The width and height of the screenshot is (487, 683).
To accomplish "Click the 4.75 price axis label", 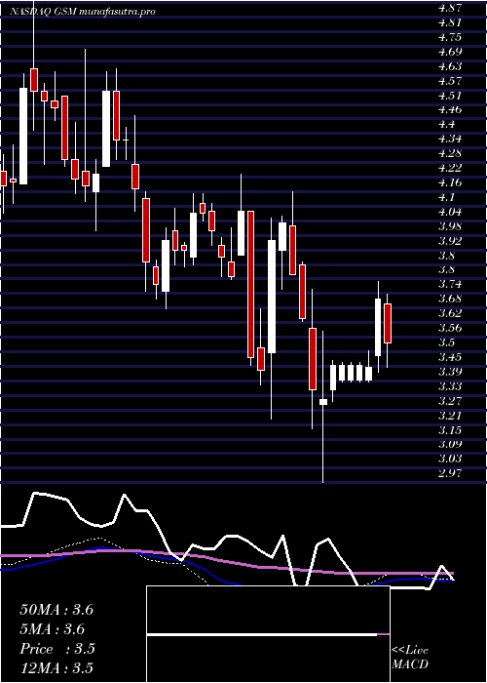I will coord(450,37).
